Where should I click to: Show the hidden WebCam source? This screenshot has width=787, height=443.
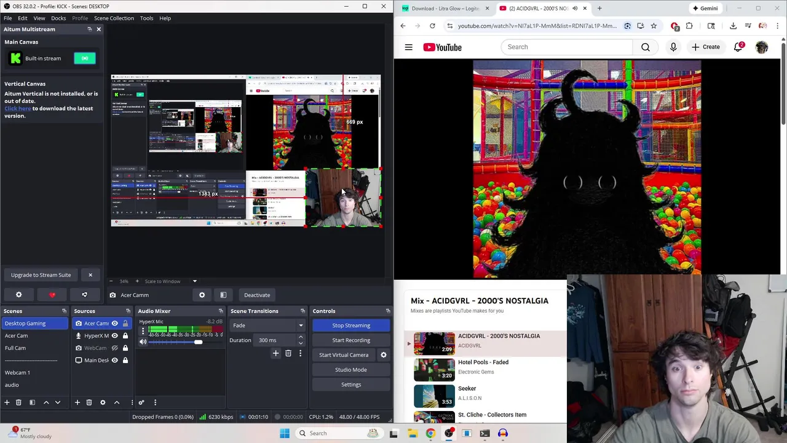point(114,348)
